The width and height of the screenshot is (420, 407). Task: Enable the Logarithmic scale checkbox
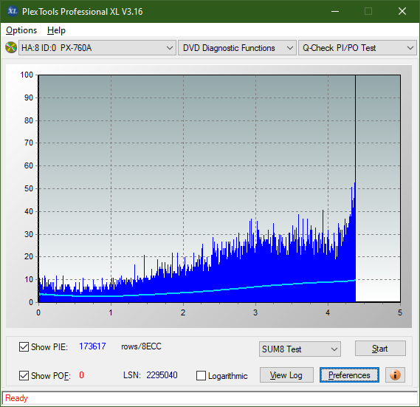(201, 375)
